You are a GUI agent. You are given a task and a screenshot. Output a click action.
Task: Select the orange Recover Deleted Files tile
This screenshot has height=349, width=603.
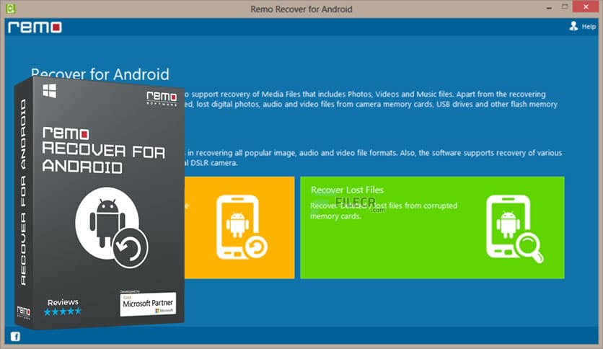[x=239, y=228]
